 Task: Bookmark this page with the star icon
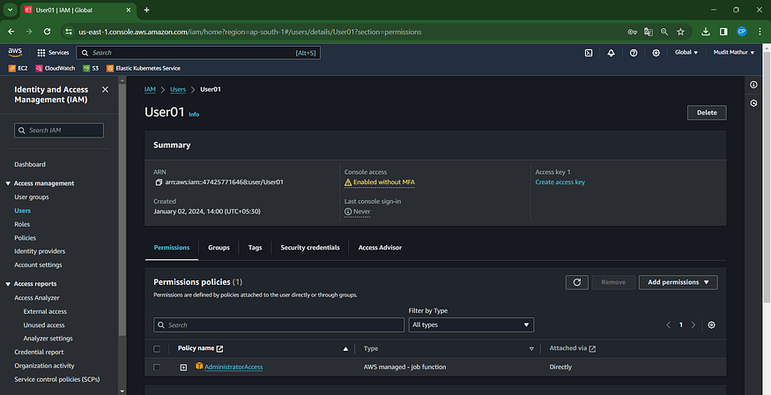pyautogui.click(x=680, y=32)
